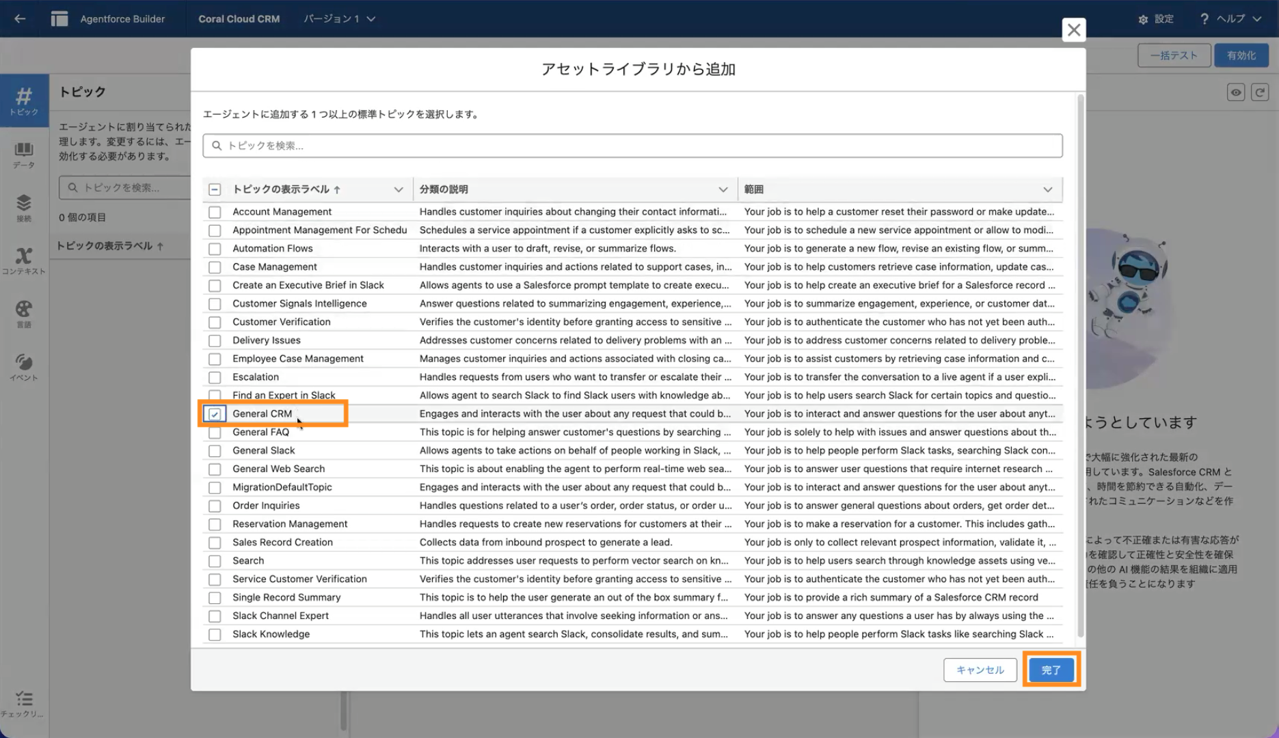This screenshot has width=1279, height=738.
Task: Open the トピックの表示ラベル column menu chevron
Action: pyautogui.click(x=399, y=189)
